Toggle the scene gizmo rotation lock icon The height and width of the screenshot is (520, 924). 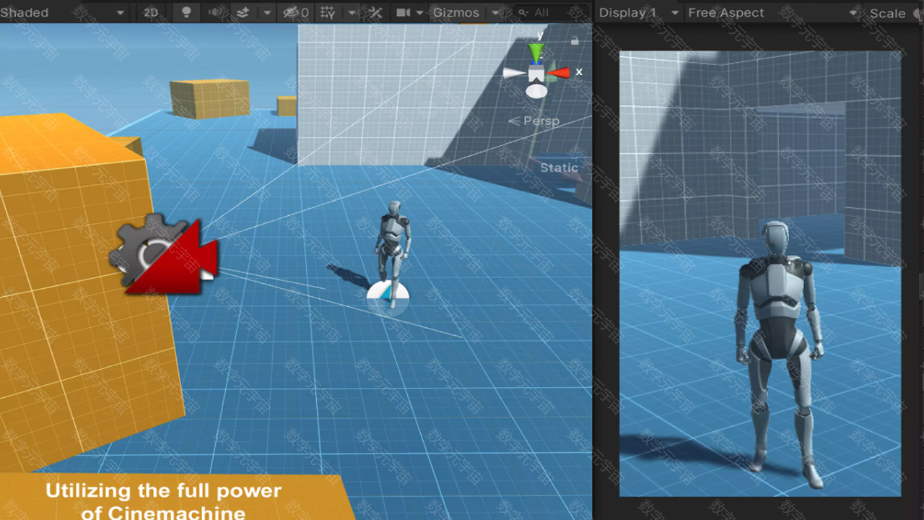[x=575, y=41]
